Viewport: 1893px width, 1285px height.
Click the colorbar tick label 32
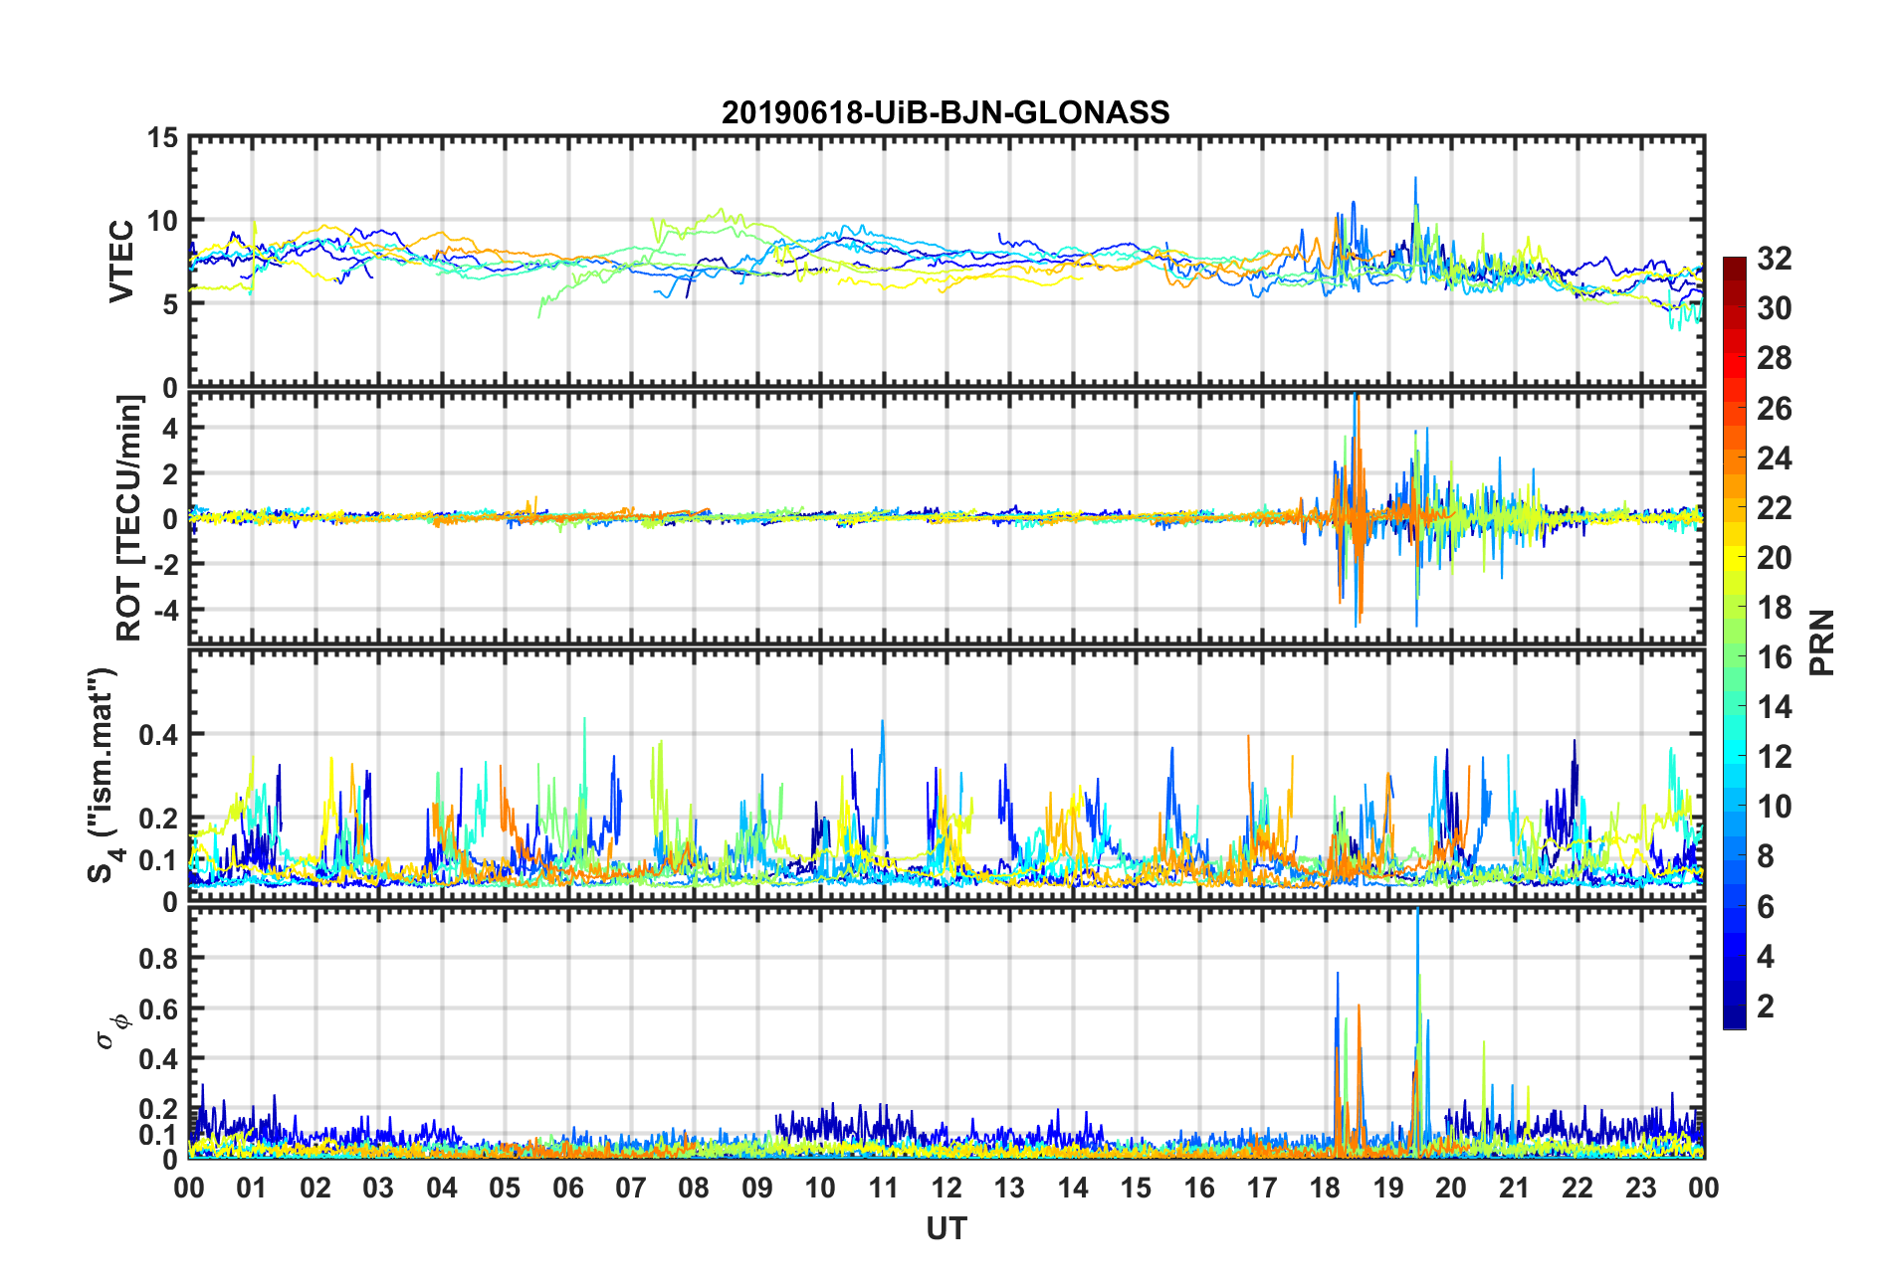click(1774, 259)
